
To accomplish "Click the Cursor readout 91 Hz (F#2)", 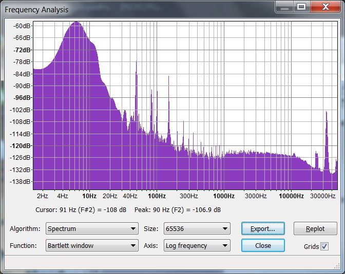I will pos(81,209).
